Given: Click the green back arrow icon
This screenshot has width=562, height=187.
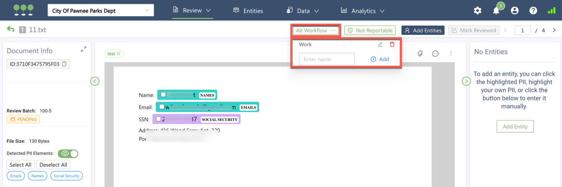Looking at the screenshot, I should tap(11, 30).
